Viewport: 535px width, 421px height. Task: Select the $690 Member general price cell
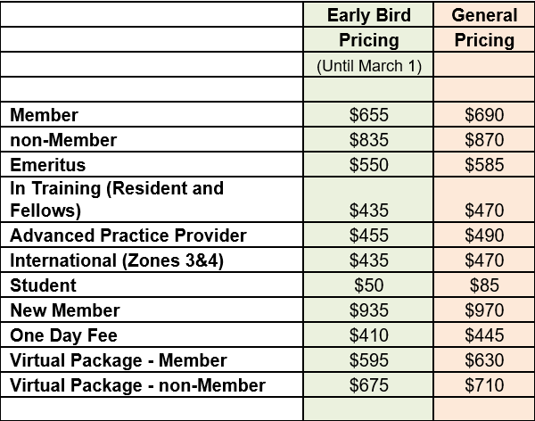coord(484,114)
